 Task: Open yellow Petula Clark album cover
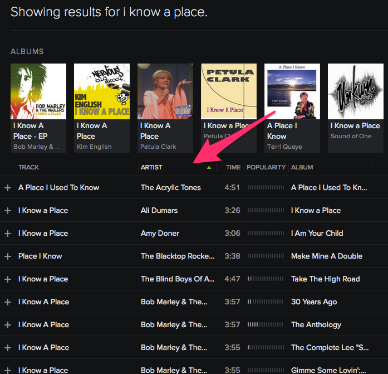tap(229, 91)
